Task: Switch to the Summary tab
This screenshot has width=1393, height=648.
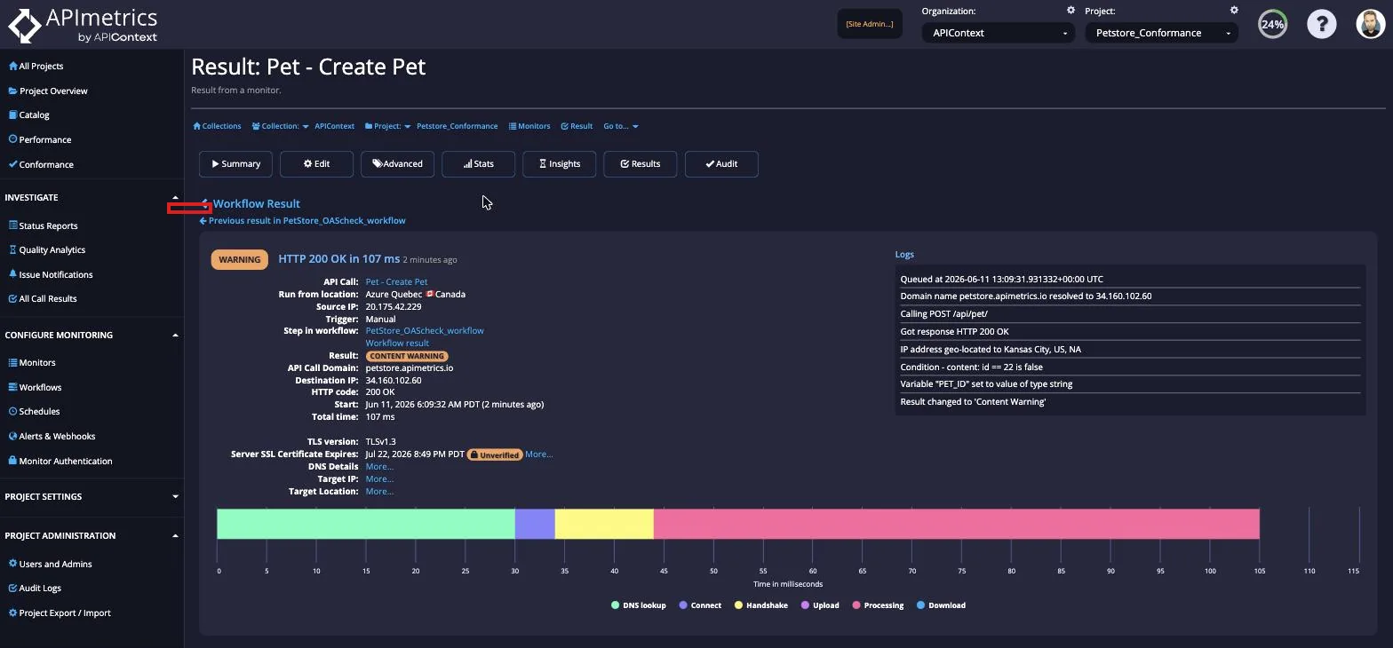Action: point(235,163)
